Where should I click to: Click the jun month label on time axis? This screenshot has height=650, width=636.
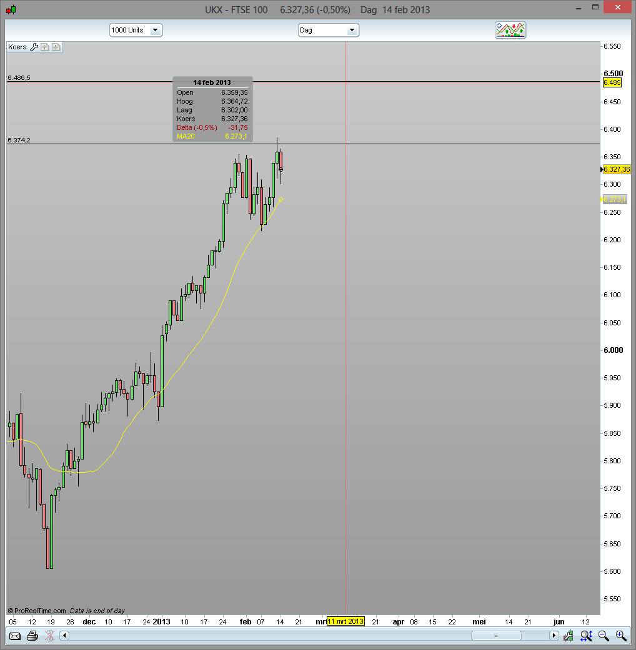[559, 621]
